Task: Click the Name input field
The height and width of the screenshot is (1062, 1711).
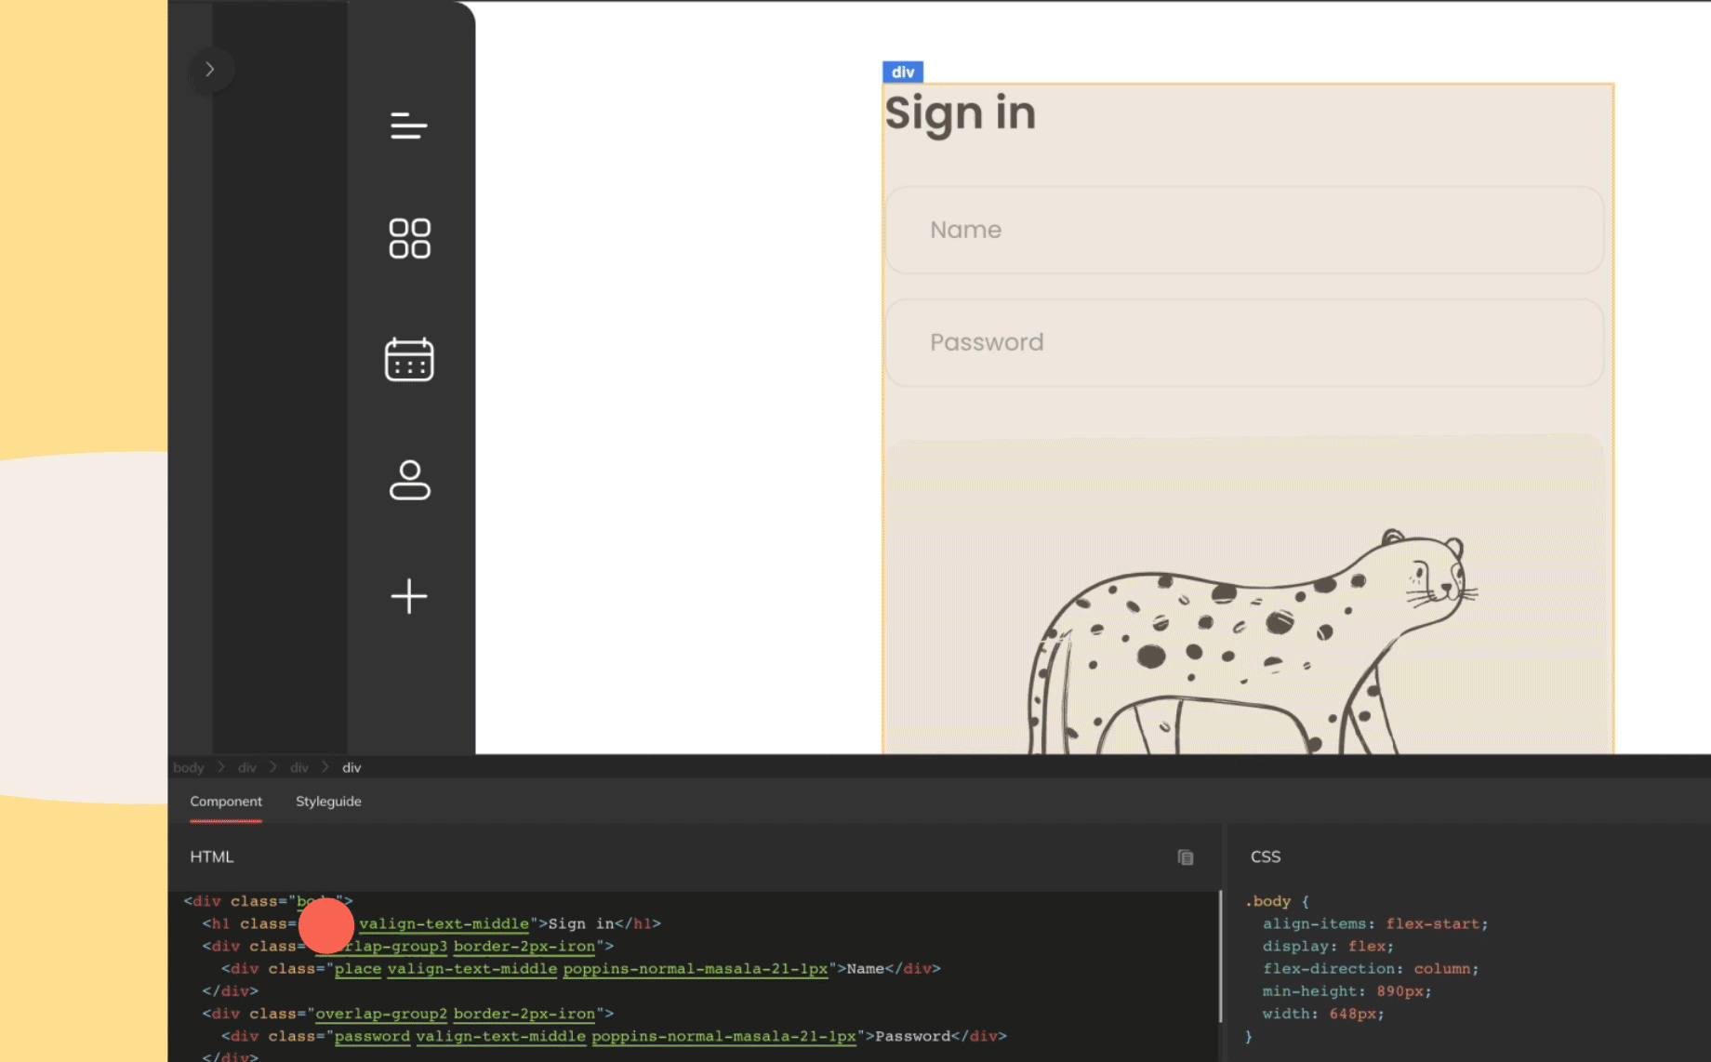Action: (1243, 231)
